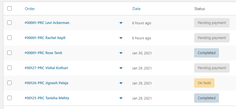Click Pending payment badge for Levi Ackerman
Screen dimensions: 236x109
[x=212, y=23]
